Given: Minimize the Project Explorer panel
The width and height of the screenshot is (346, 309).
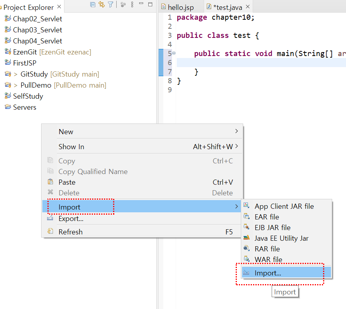Looking at the screenshot, I should pyautogui.click(x=141, y=4).
